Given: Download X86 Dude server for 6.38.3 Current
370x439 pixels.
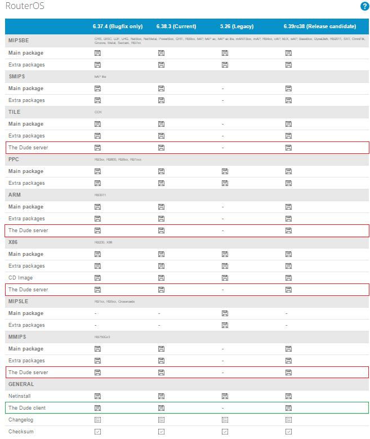Looking at the screenshot, I should 161,290.
